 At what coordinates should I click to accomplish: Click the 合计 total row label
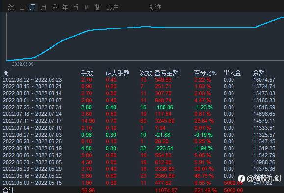[x=8, y=190]
